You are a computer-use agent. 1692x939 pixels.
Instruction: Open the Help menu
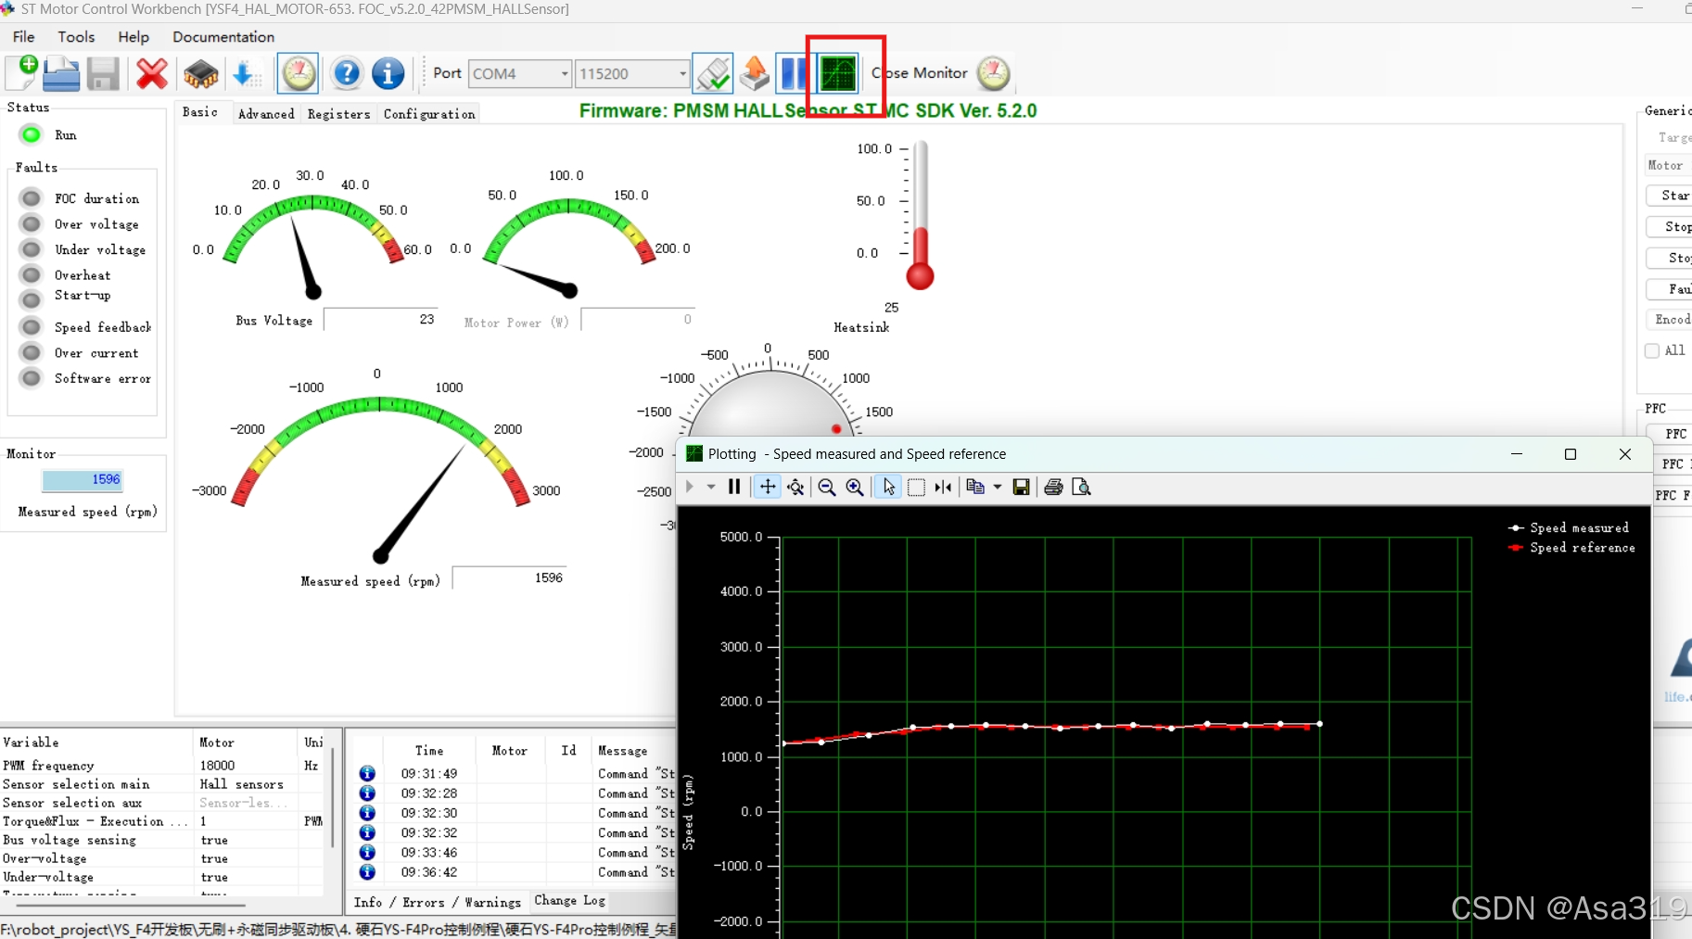click(134, 37)
